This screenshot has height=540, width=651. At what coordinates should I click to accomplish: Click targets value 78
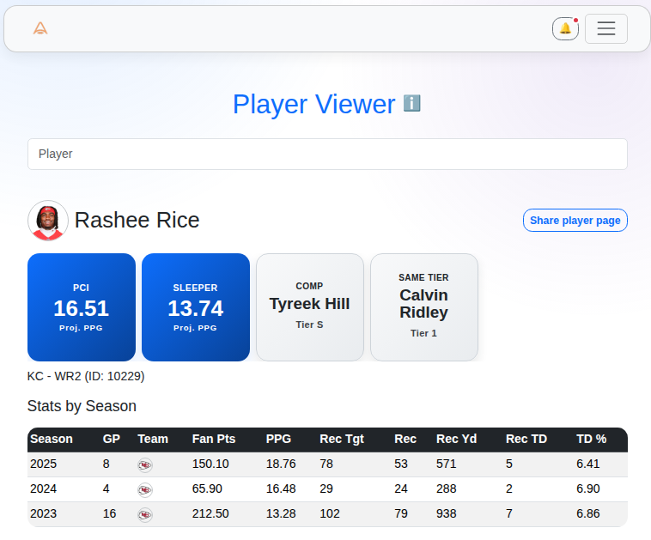[325, 464]
